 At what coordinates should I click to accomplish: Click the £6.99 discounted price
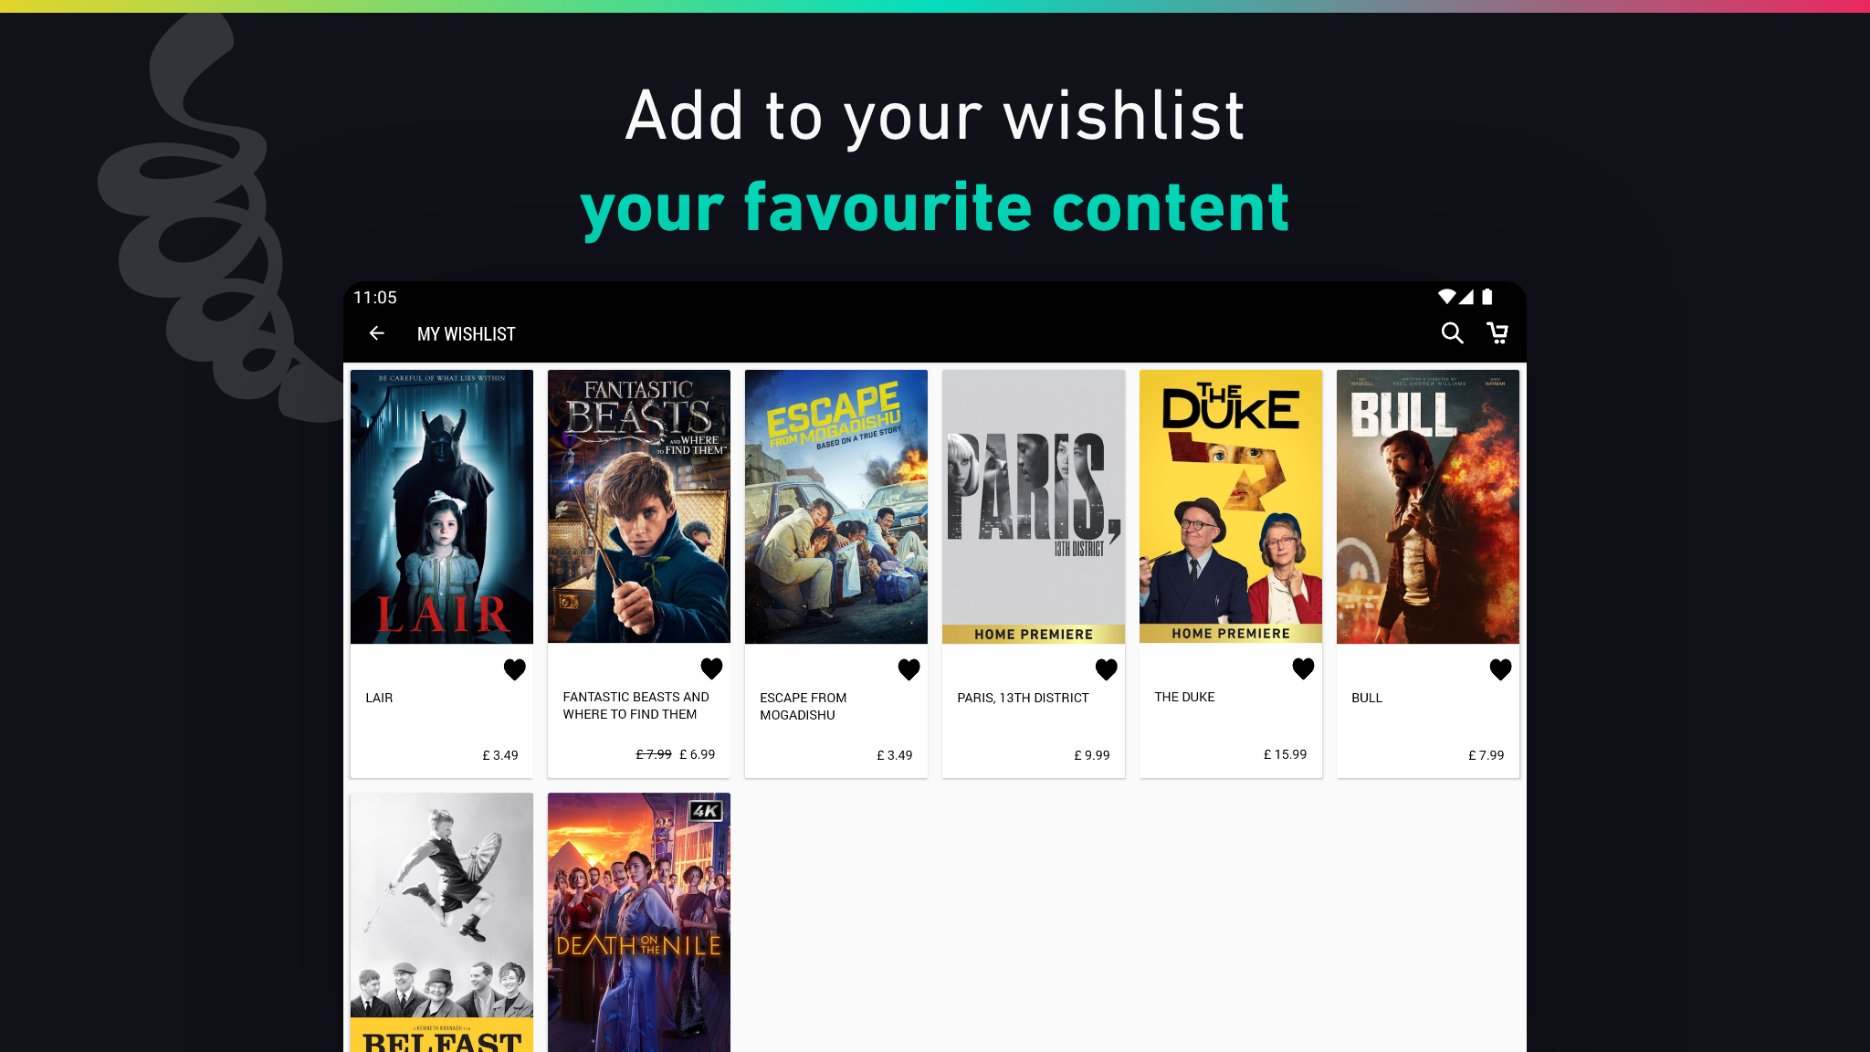698,754
